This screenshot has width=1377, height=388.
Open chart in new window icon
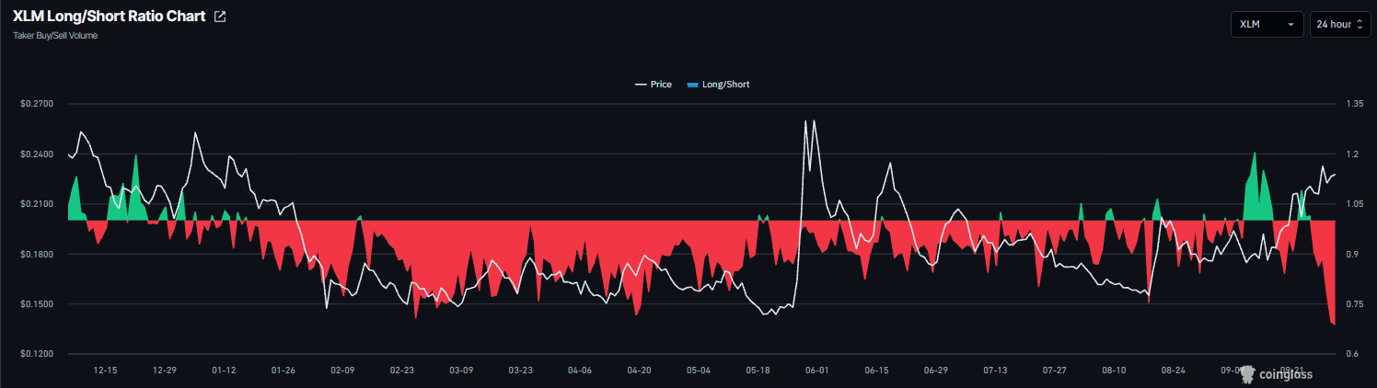219,17
